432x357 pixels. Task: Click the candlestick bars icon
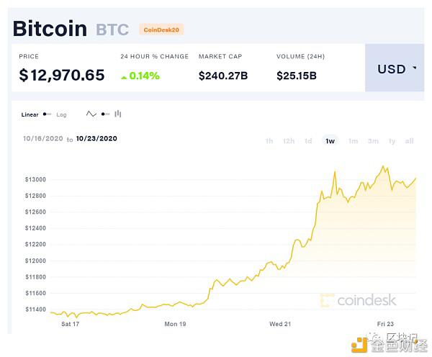tap(118, 114)
